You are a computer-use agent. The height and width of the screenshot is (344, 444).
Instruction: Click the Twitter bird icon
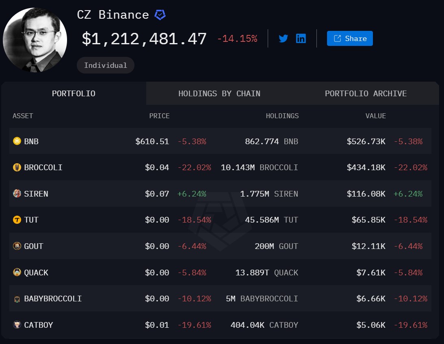pyautogui.click(x=283, y=39)
